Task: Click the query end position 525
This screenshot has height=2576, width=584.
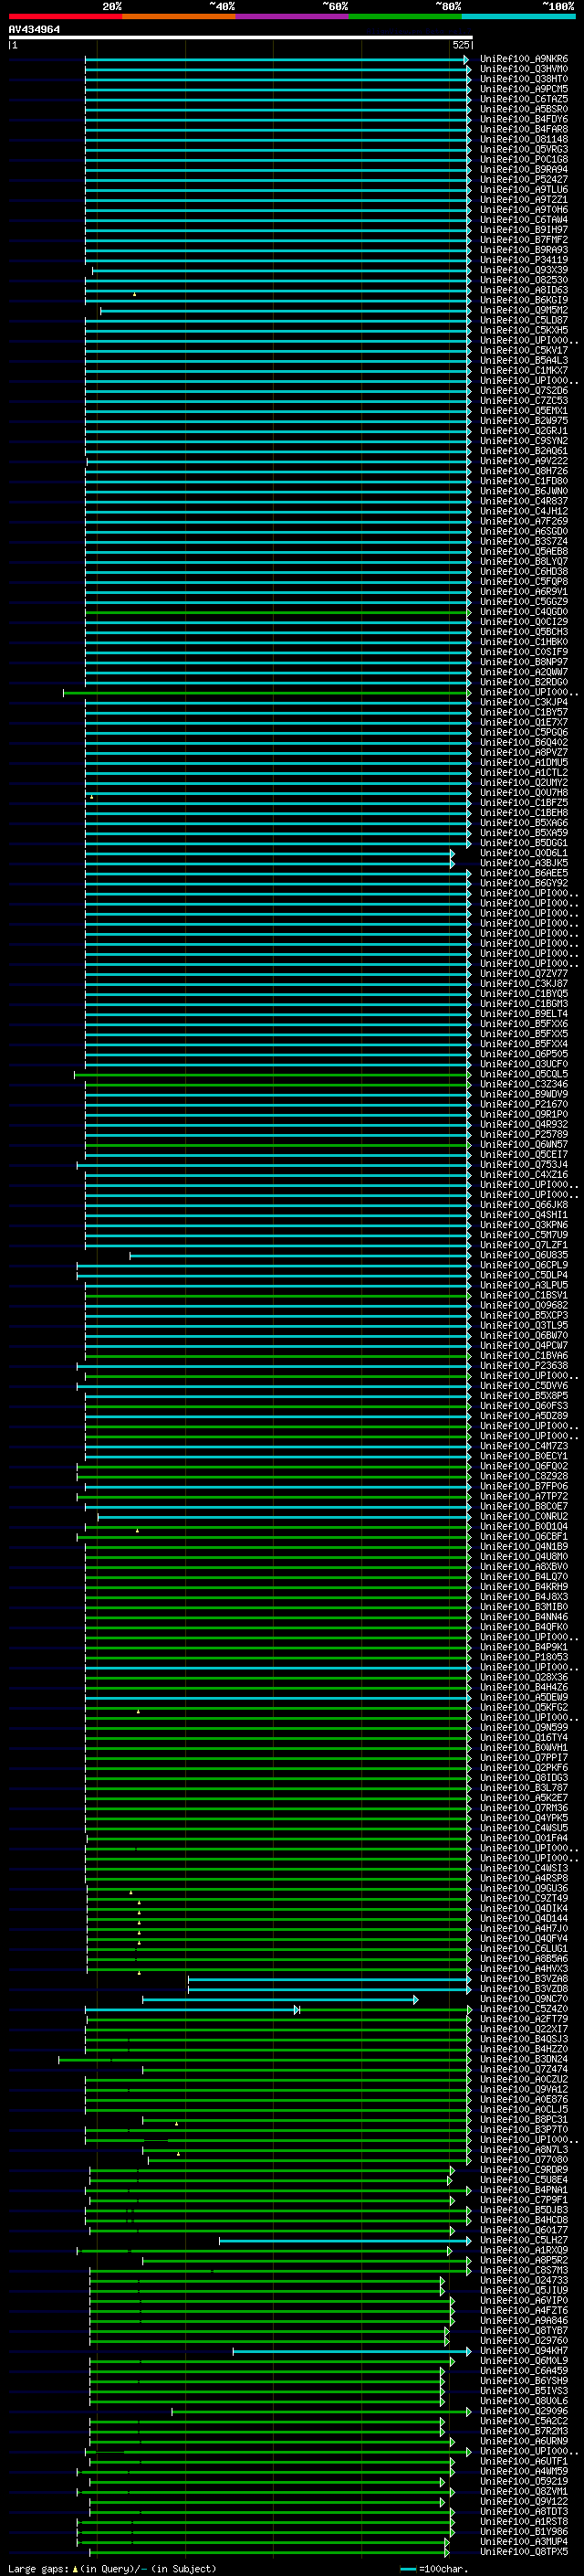Action: [460, 45]
